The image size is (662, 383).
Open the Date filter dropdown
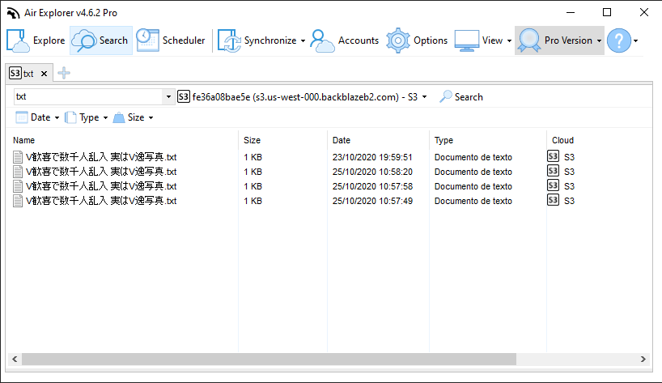point(37,117)
